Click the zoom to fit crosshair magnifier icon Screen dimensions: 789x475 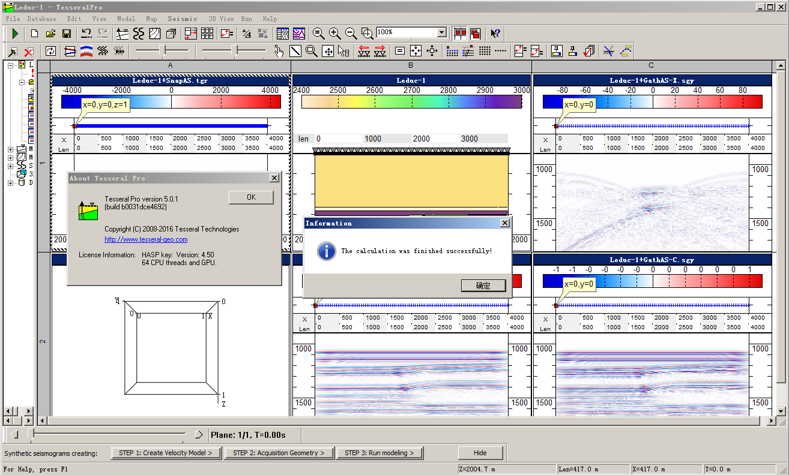point(367,34)
